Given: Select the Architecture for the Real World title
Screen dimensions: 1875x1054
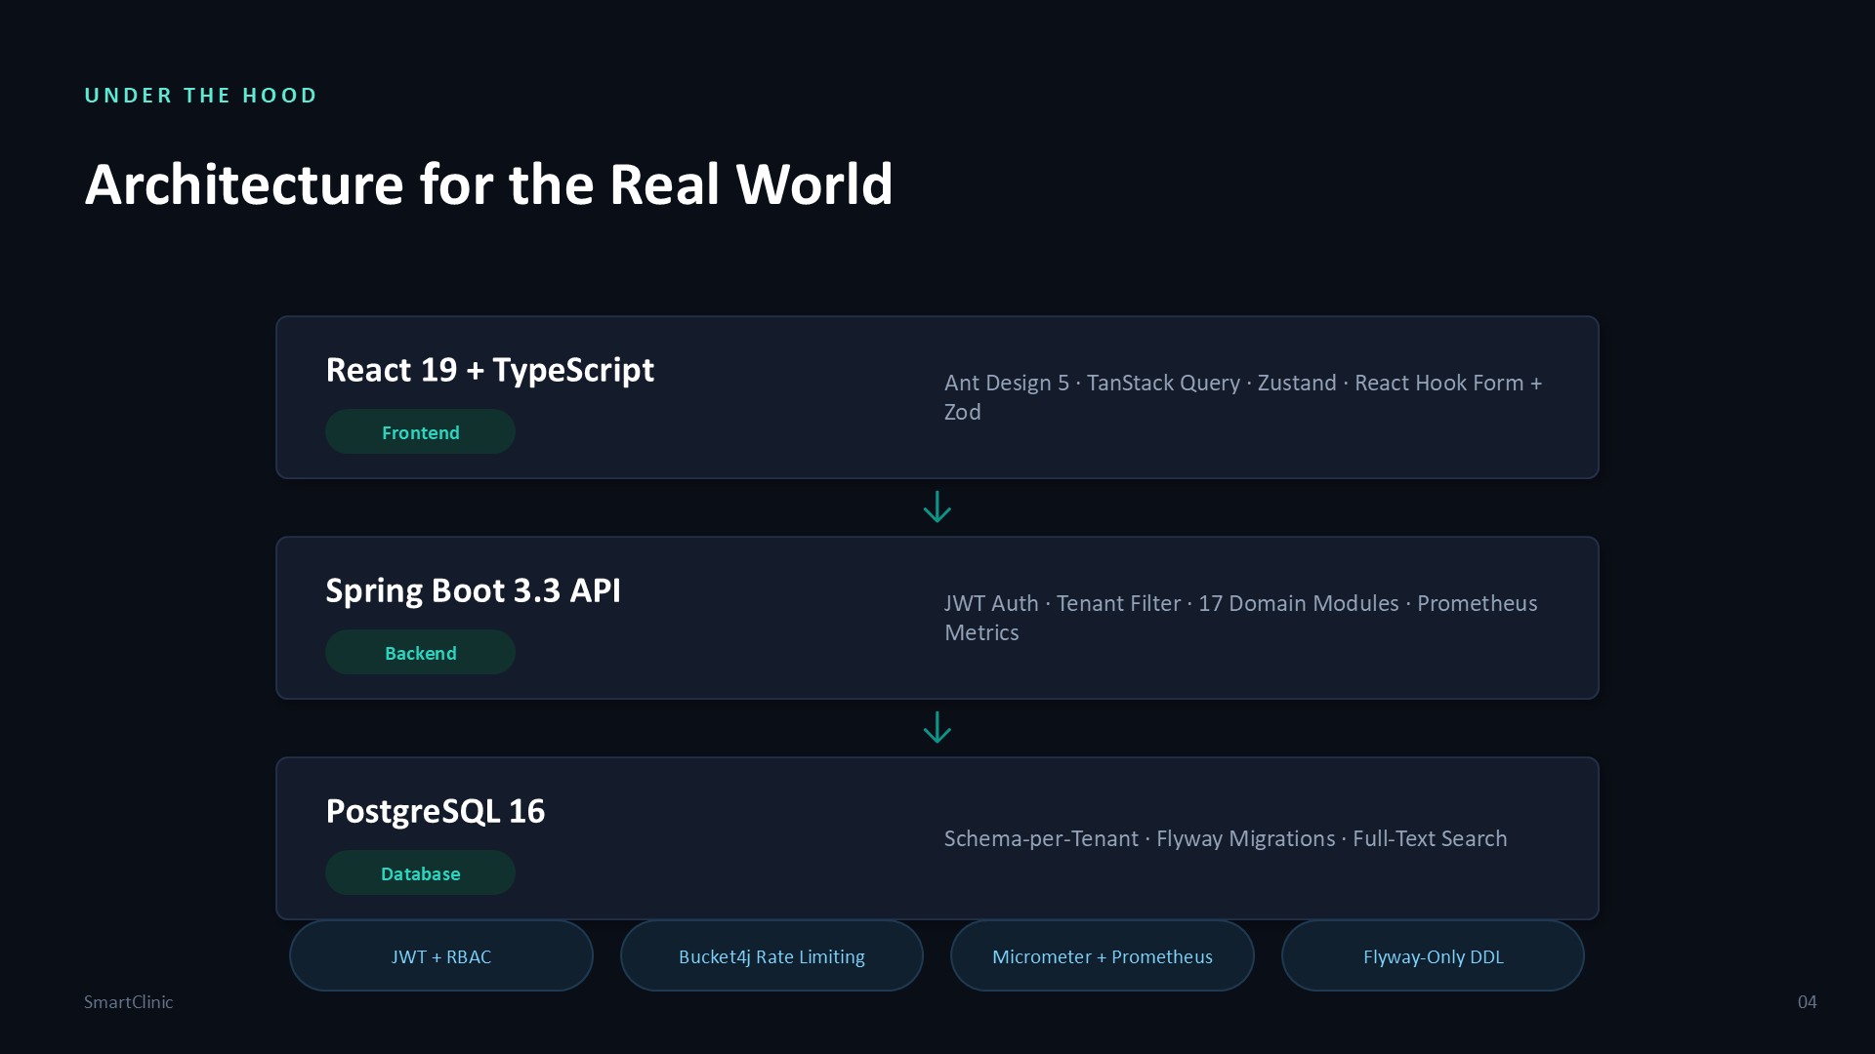Looking at the screenshot, I should [x=489, y=184].
